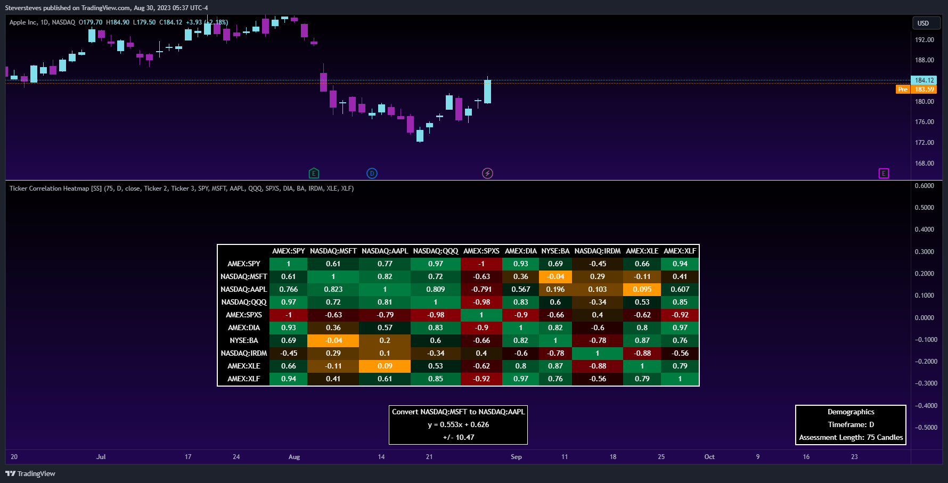Click the 0.103 correlation cell
The height and width of the screenshot is (483, 948).
[598, 289]
